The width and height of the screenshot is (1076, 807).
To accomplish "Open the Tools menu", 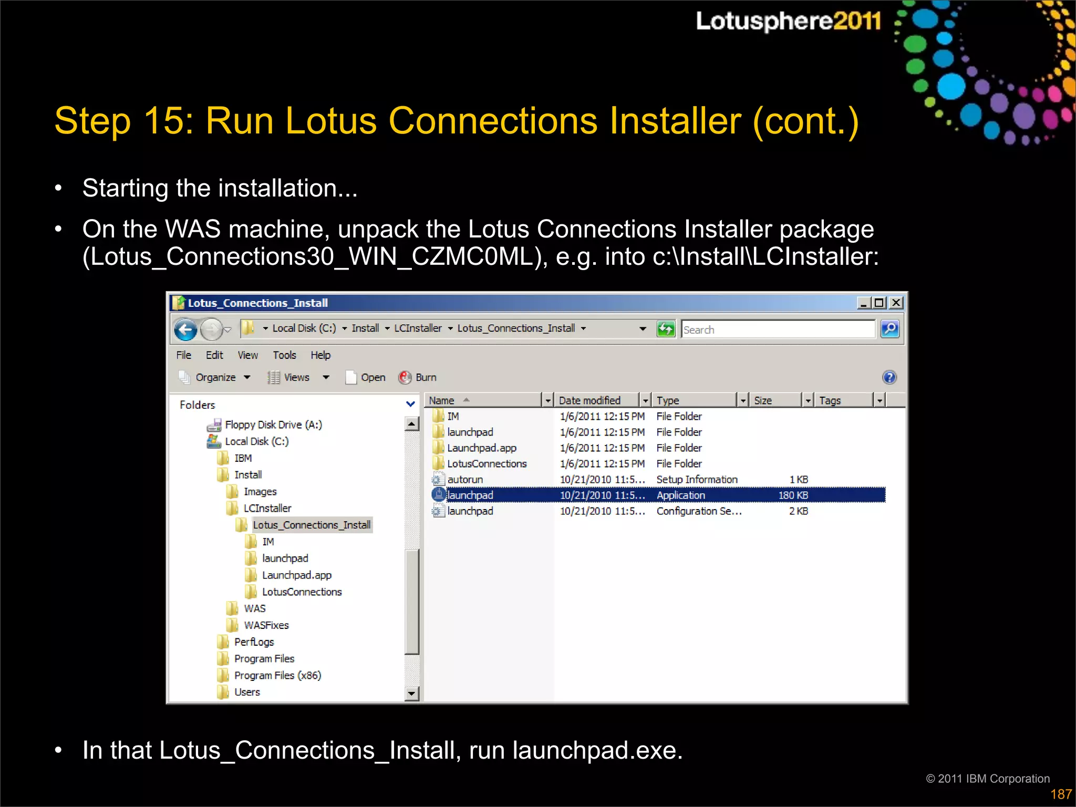I will click(x=284, y=355).
